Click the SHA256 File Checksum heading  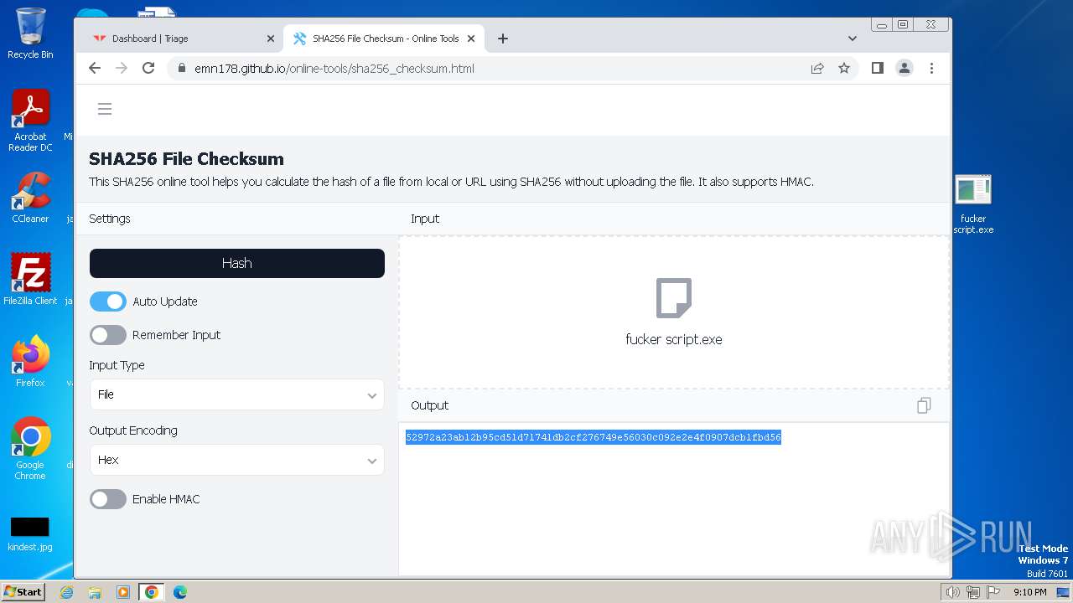[x=186, y=159]
